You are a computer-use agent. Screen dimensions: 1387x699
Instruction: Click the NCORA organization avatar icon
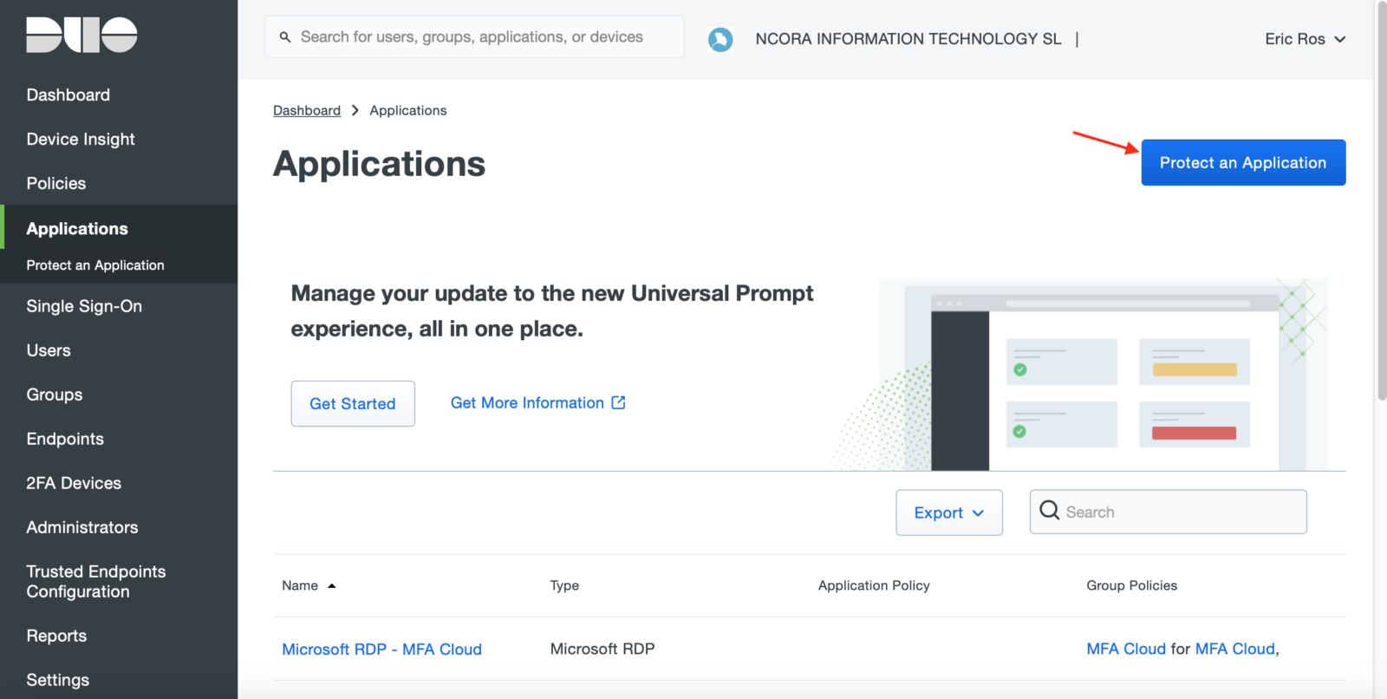point(720,39)
